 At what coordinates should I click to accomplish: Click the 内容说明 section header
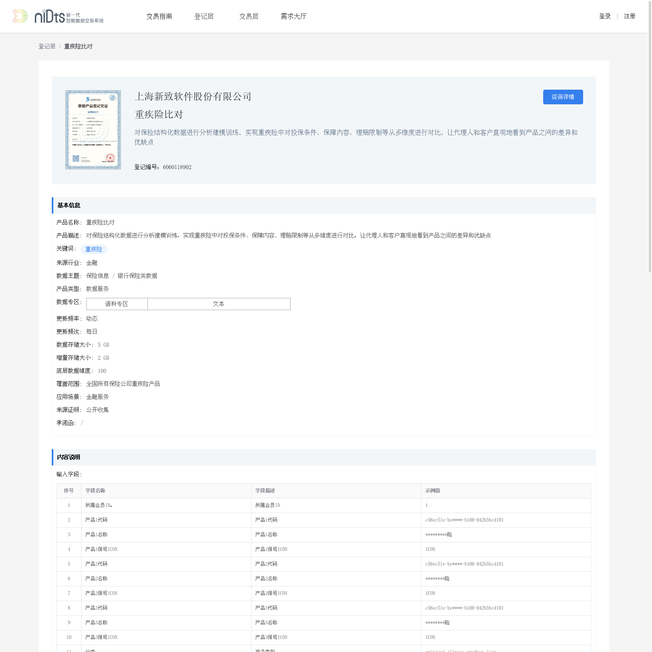coord(68,457)
